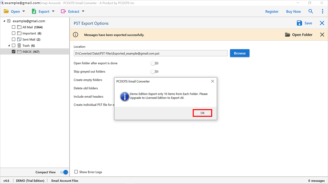Collapse the example@gmail.com account tree

4,21
